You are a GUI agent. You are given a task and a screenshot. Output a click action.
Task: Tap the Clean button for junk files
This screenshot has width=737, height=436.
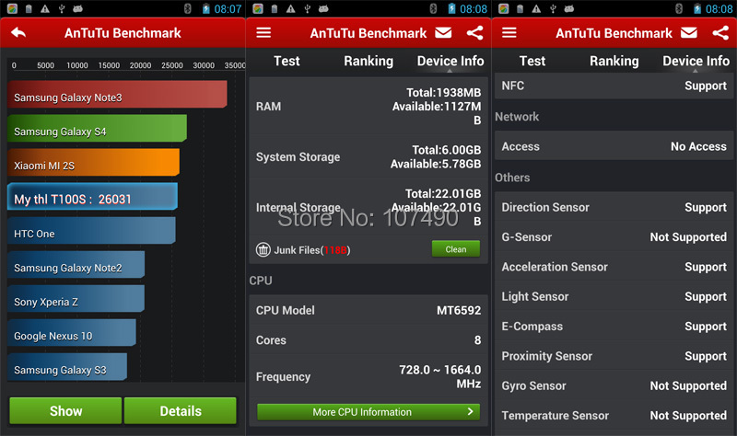click(x=456, y=248)
